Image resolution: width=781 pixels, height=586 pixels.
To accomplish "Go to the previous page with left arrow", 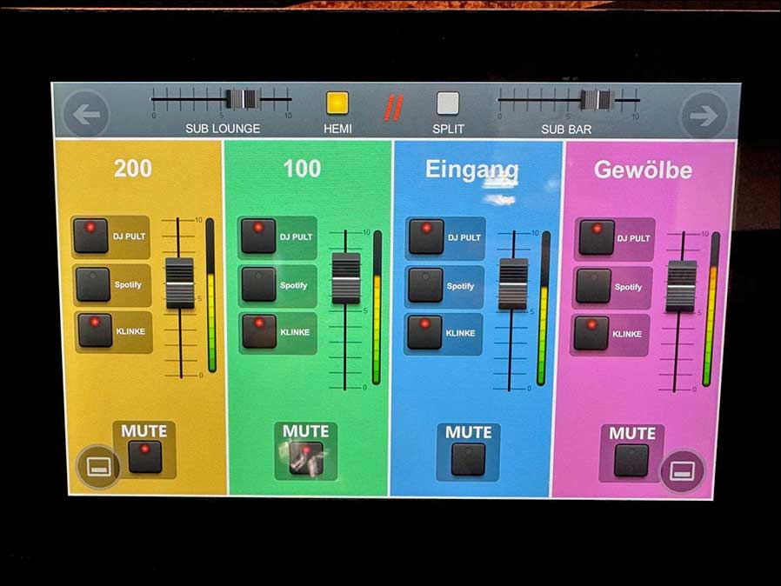I will (x=86, y=115).
